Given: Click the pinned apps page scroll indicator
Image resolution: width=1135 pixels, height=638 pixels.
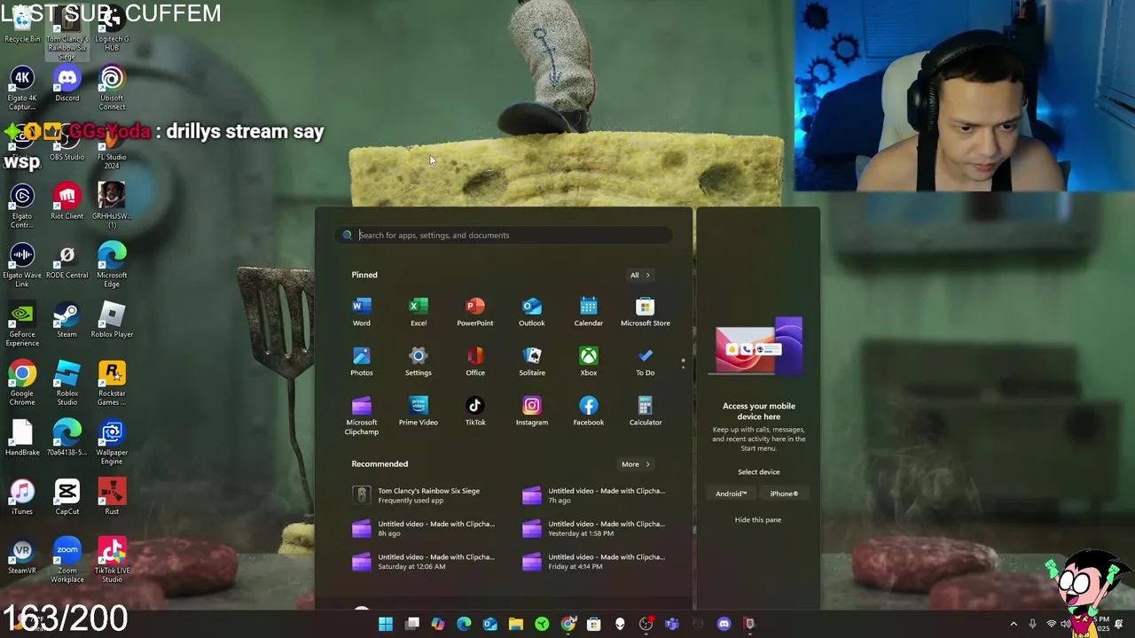Looking at the screenshot, I should coord(683,362).
